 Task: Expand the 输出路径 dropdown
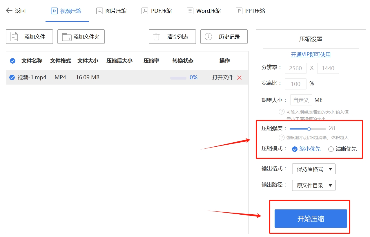[313, 185]
